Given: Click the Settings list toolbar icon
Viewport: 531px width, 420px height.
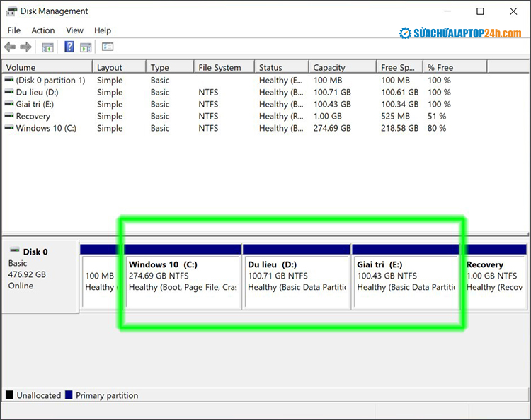Looking at the screenshot, I should click(x=108, y=47).
